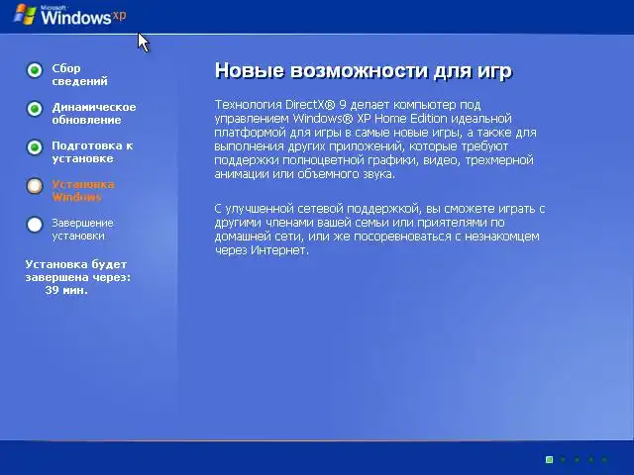
Task: Click the green bullet beside Динамическое обновление
Action: [x=35, y=109]
